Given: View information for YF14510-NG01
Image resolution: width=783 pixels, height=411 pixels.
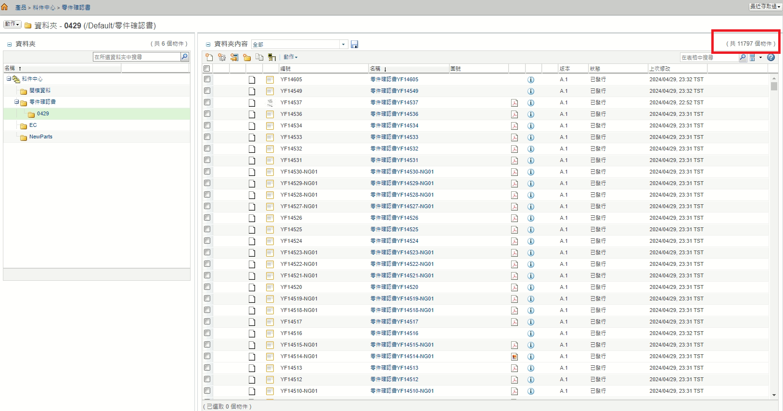Looking at the screenshot, I should 531,391.
